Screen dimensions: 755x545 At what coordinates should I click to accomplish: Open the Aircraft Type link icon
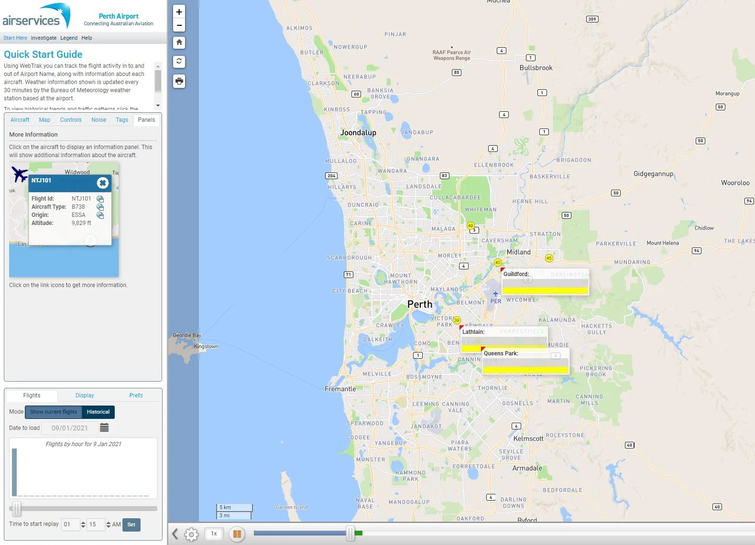(x=100, y=207)
